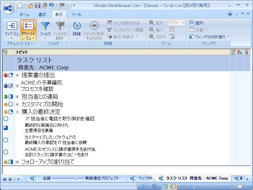253x190 pixels.
Task: Click the status bar Outline View icon
Action: (x=173, y=187)
